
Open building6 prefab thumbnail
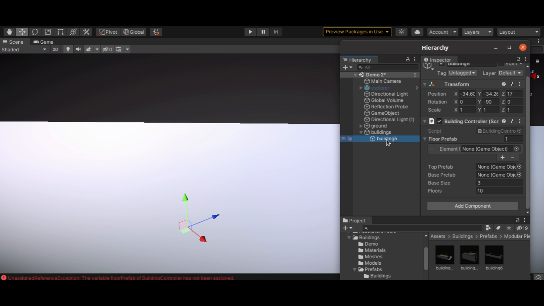click(x=494, y=255)
